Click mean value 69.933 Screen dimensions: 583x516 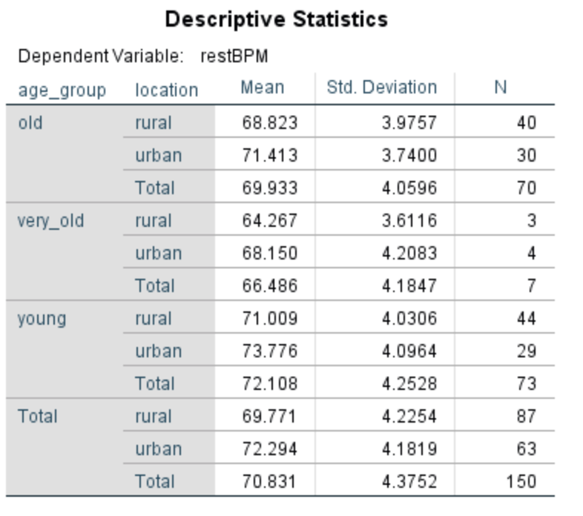269,188
